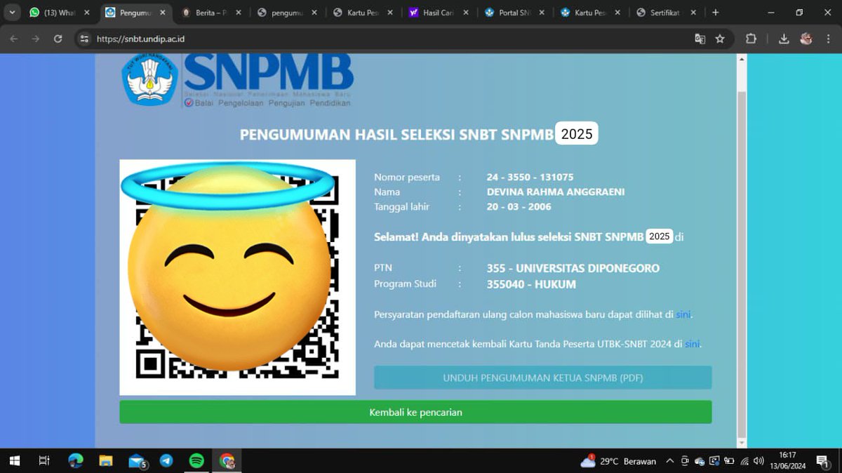842x473 pixels.
Task: Go back to previous page
Action: [x=14, y=39]
